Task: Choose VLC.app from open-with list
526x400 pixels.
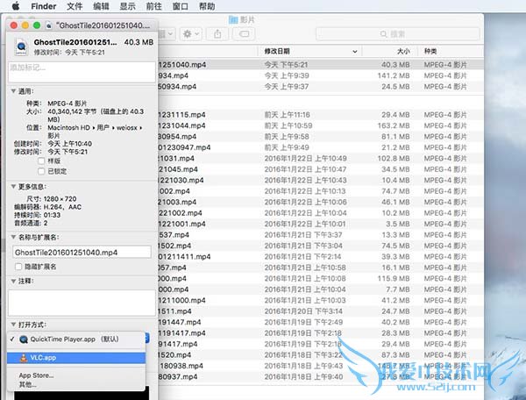Action: 46,357
